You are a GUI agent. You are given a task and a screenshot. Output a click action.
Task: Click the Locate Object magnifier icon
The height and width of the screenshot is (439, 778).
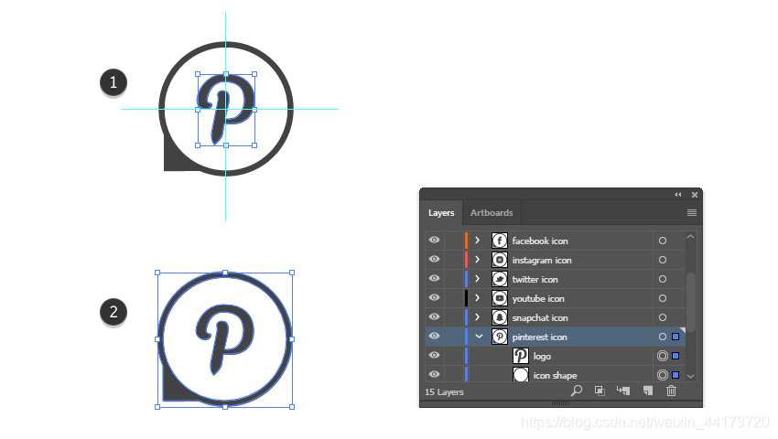576,391
